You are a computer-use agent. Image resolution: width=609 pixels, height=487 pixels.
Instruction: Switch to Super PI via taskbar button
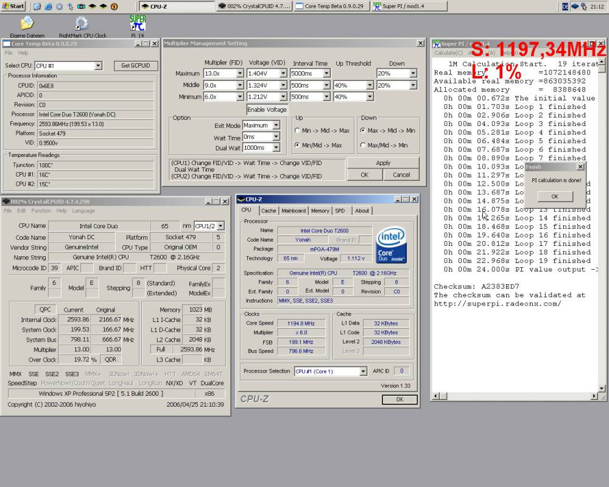401,6
